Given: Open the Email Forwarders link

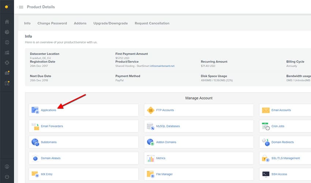Looking at the screenshot, I should pos(52,126).
